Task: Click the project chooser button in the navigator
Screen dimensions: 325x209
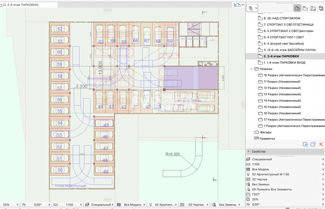Action: pyautogui.click(x=252, y=8)
